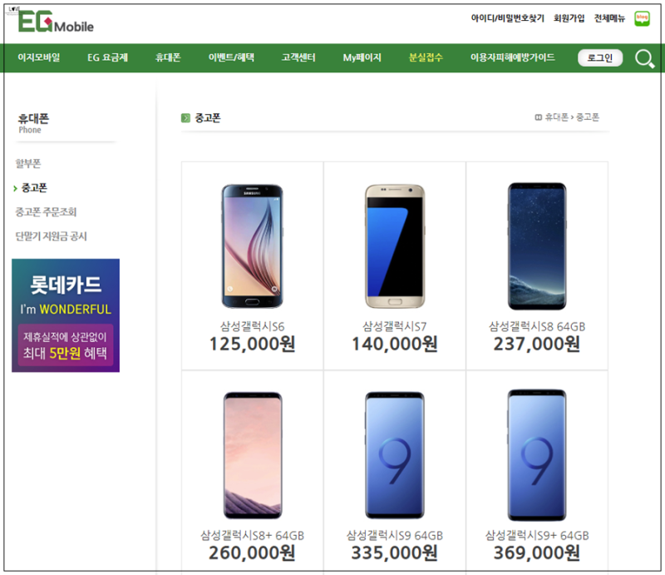Open the 삼성갤럭시S6 phone image
This screenshot has width=665, height=575.
click(x=253, y=245)
